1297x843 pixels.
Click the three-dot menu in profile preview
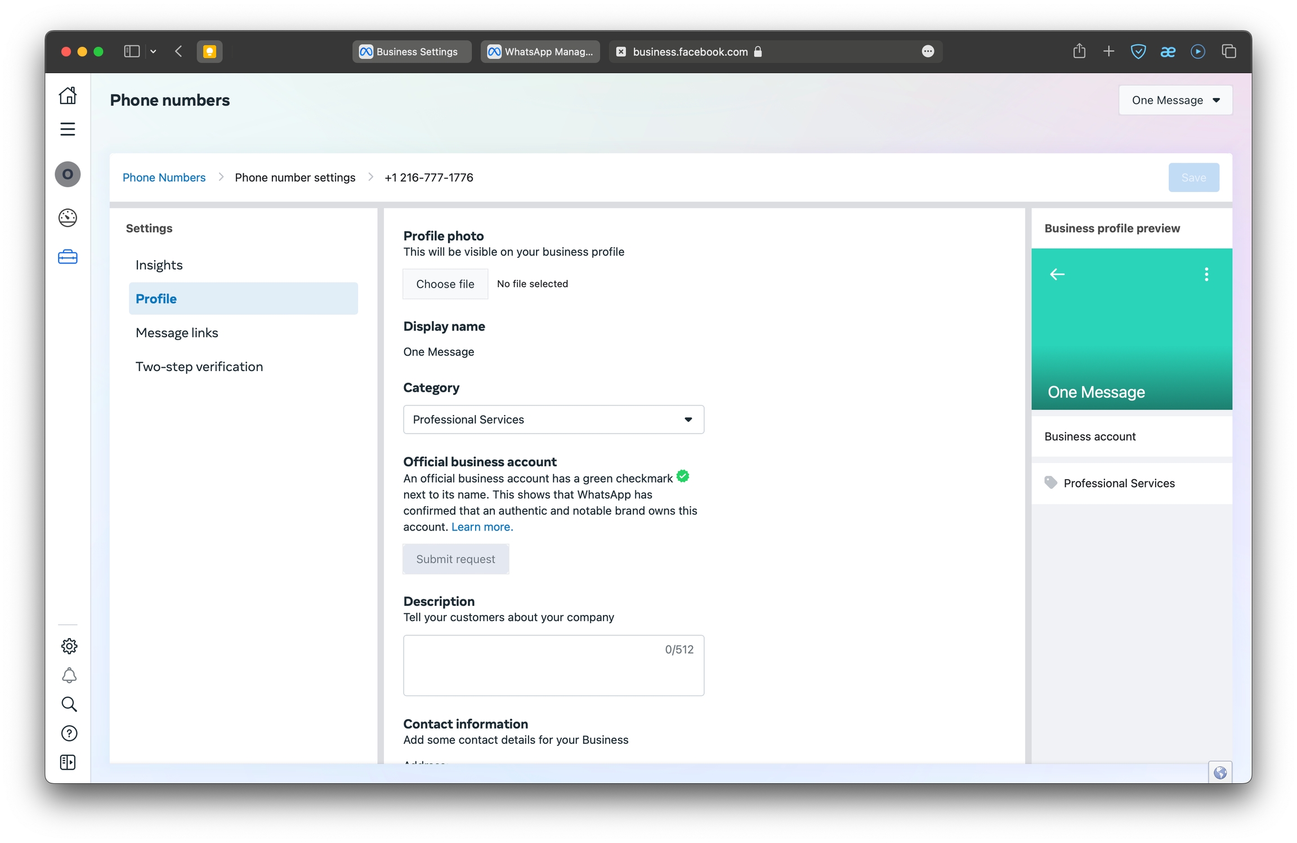tap(1206, 274)
